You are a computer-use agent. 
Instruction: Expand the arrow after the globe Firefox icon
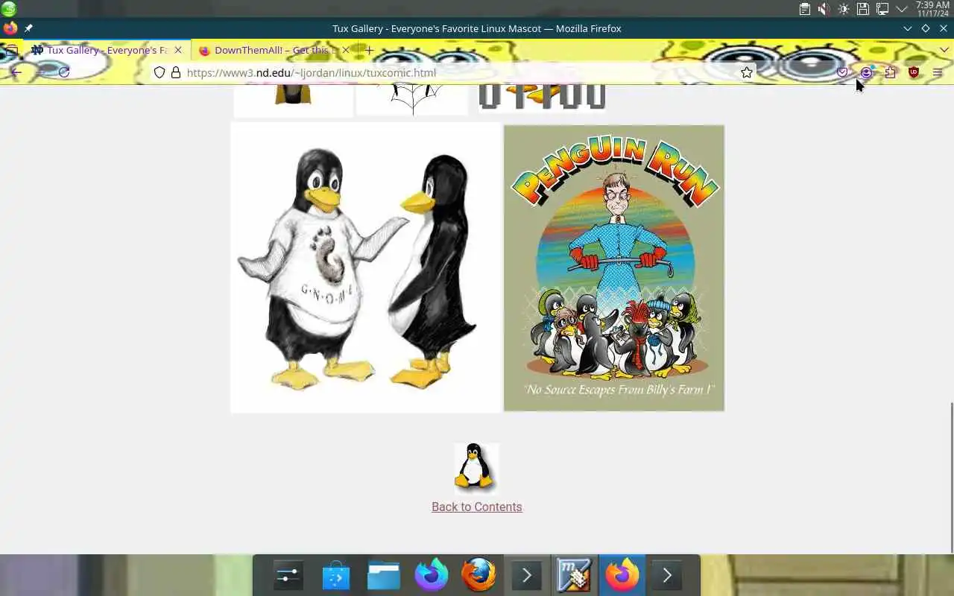[526, 575]
